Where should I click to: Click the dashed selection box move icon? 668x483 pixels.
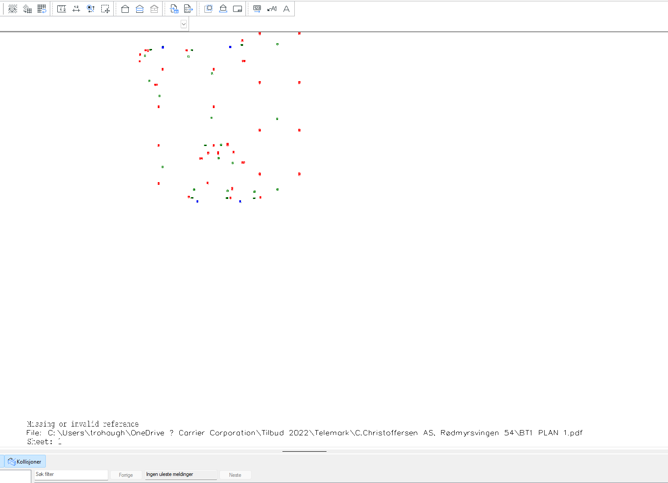click(x=105, y=9)
